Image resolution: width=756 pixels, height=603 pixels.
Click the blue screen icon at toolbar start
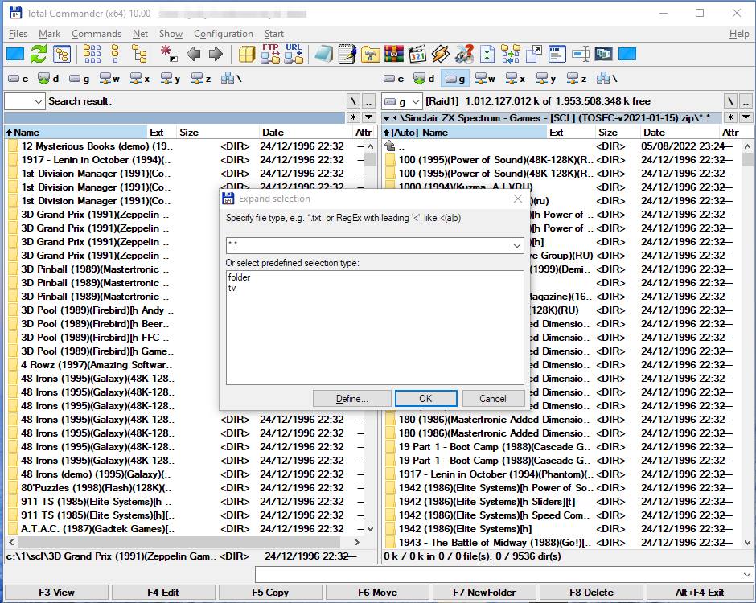click(15, 54)
